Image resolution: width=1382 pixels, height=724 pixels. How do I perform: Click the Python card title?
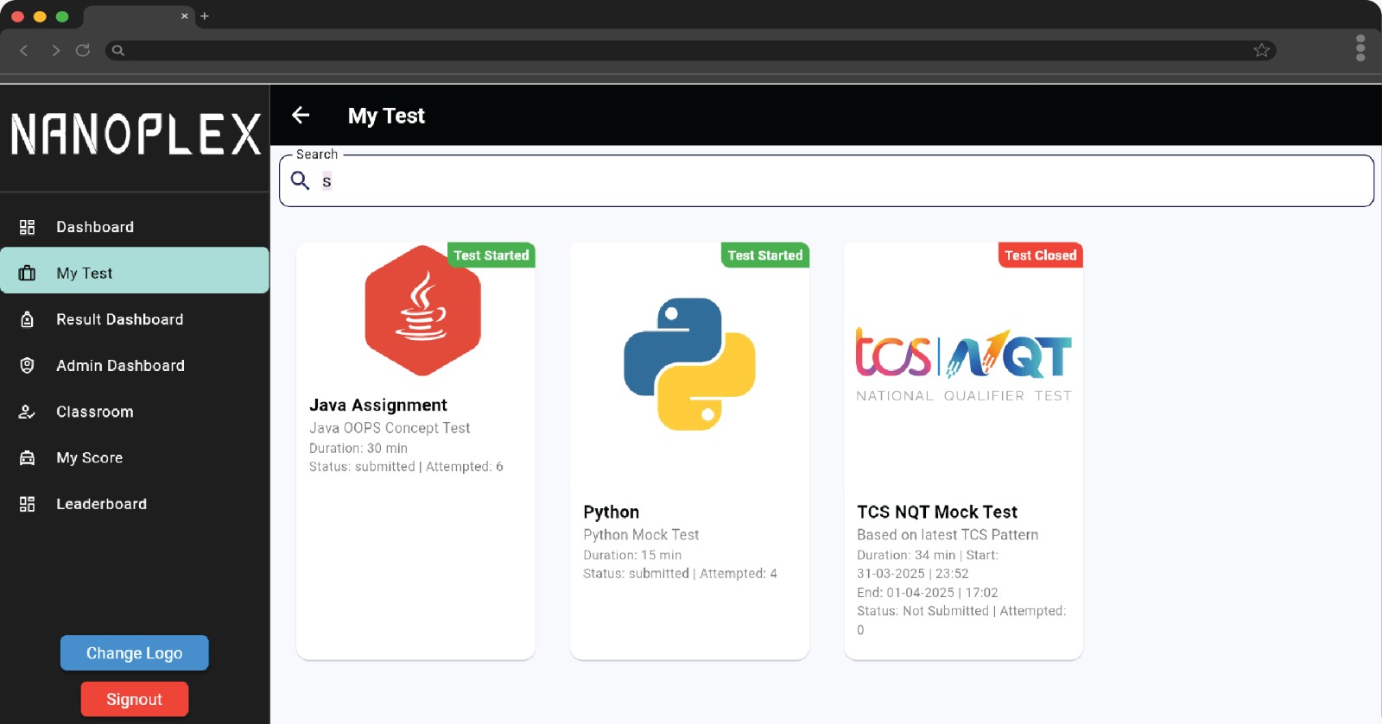[611, 512]
